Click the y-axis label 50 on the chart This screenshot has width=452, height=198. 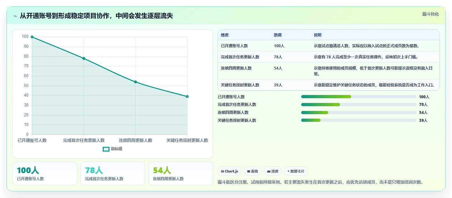pos(26,86)
